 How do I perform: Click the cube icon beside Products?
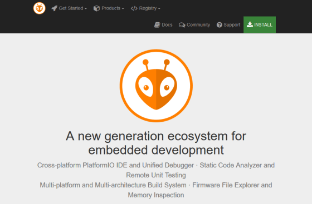(97, 8)
